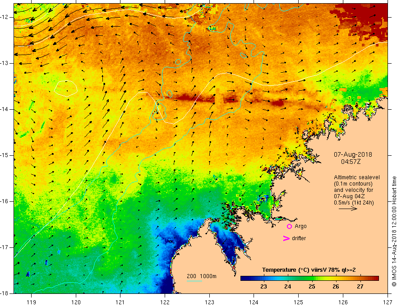Click the cyan 200 1000m isobath legend line
397x307 pixels.
(194, 281)
